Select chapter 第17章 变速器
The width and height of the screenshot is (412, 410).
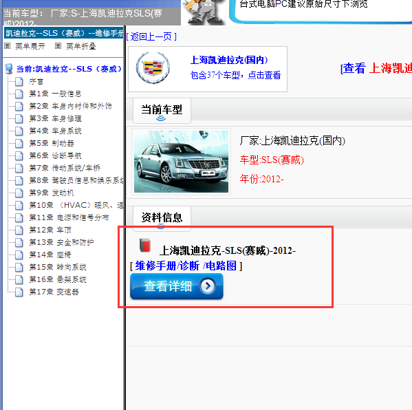click(x=54, y=292)
